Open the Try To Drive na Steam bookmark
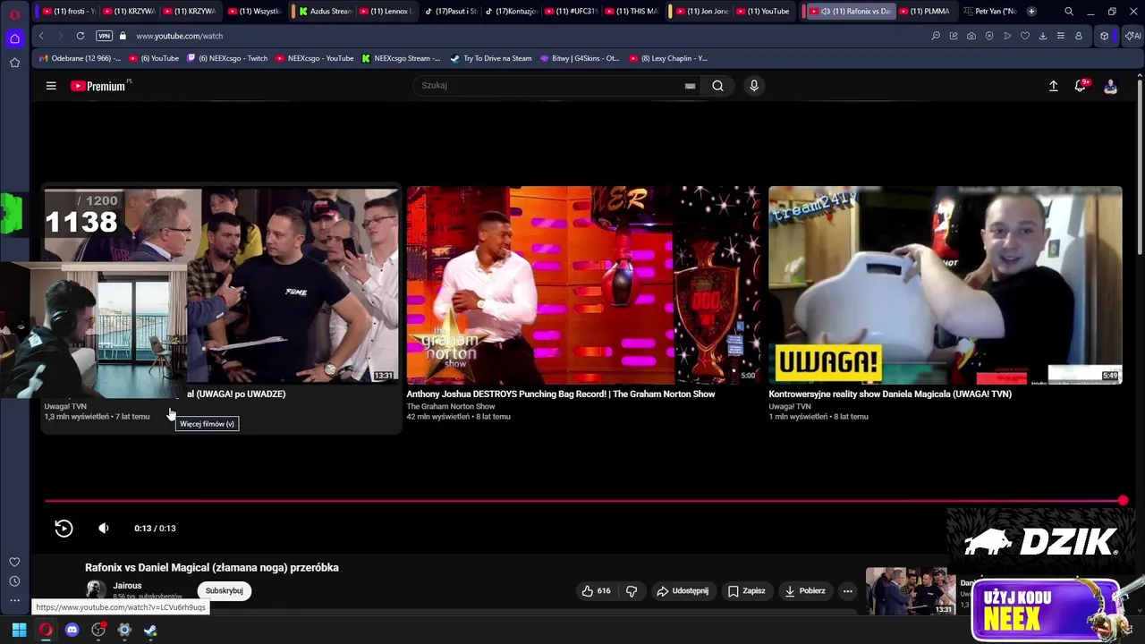Viewport: 1145px width, 644px height. [491, 58]
